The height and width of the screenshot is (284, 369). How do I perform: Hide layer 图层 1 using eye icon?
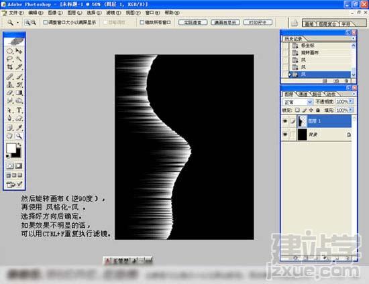point(285,121)
